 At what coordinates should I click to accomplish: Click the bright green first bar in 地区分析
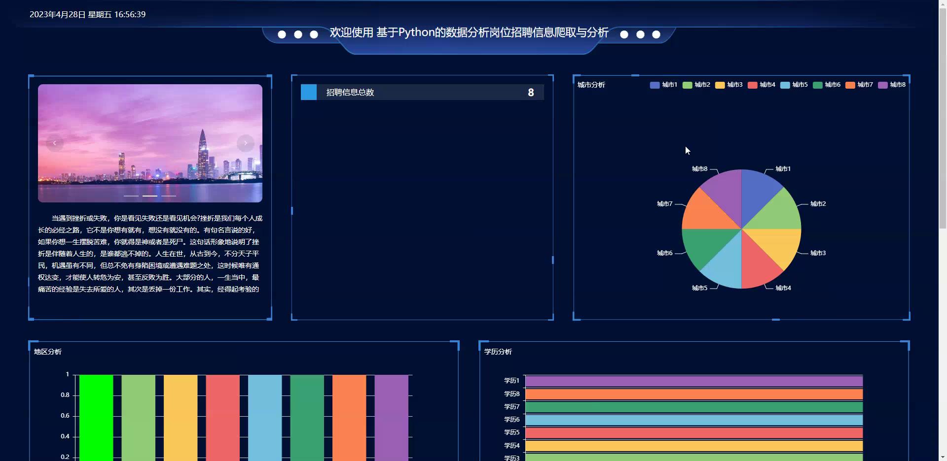[96, 418]
